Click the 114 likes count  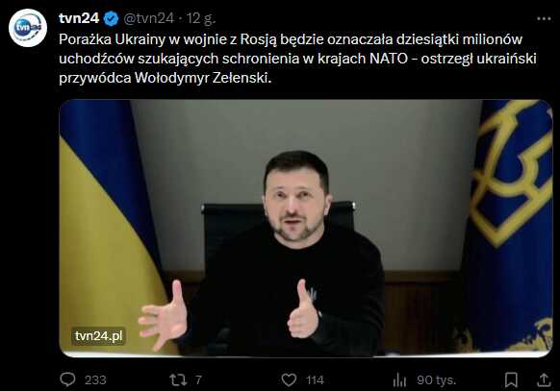(315, 379)
